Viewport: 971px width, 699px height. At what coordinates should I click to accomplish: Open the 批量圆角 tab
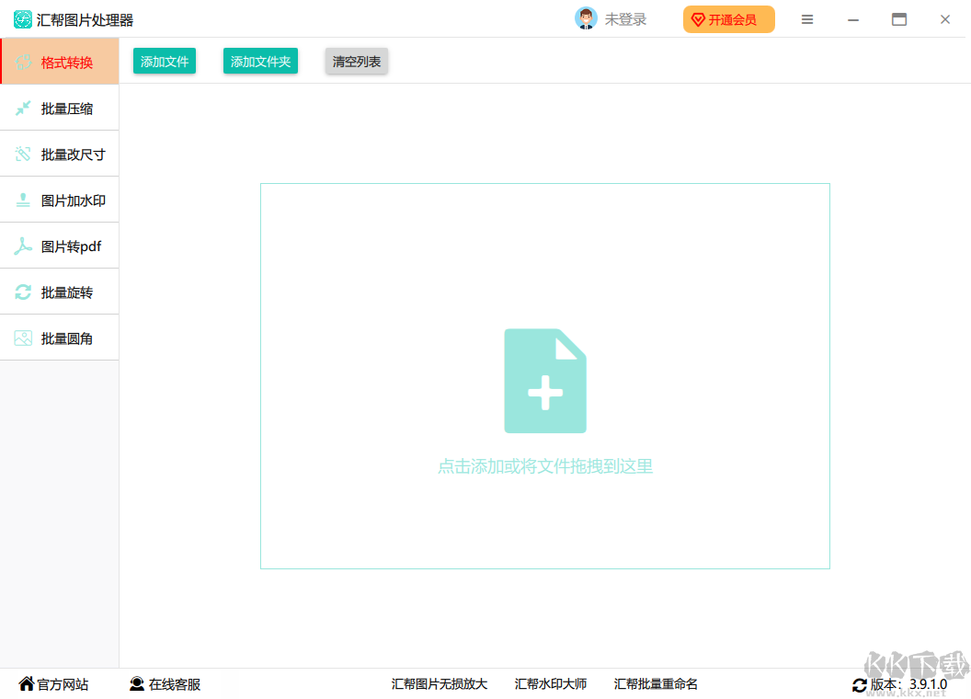[60, 338]
